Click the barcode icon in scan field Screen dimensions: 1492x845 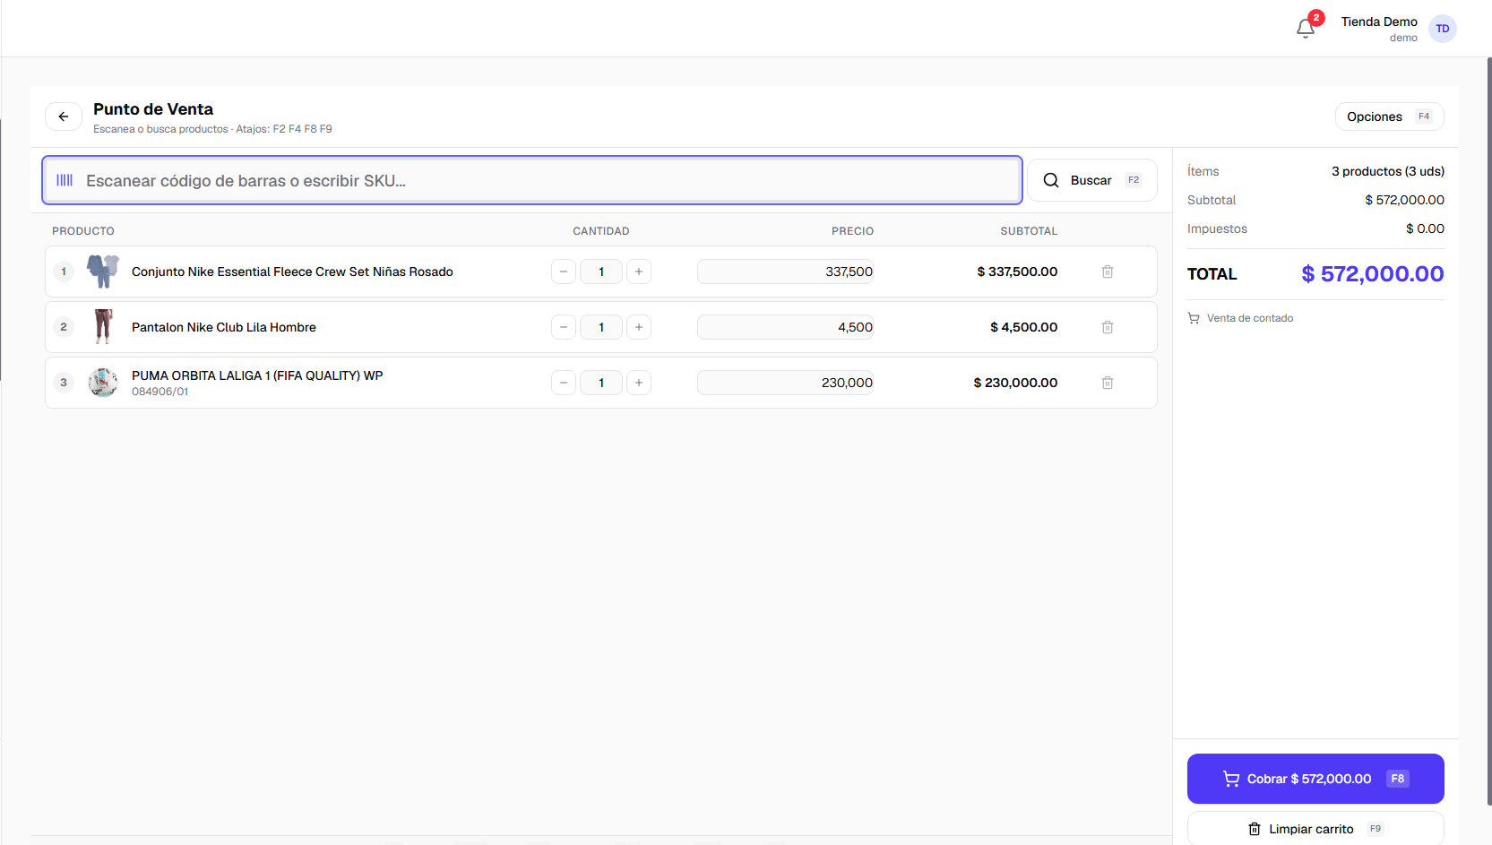(65, 180)
